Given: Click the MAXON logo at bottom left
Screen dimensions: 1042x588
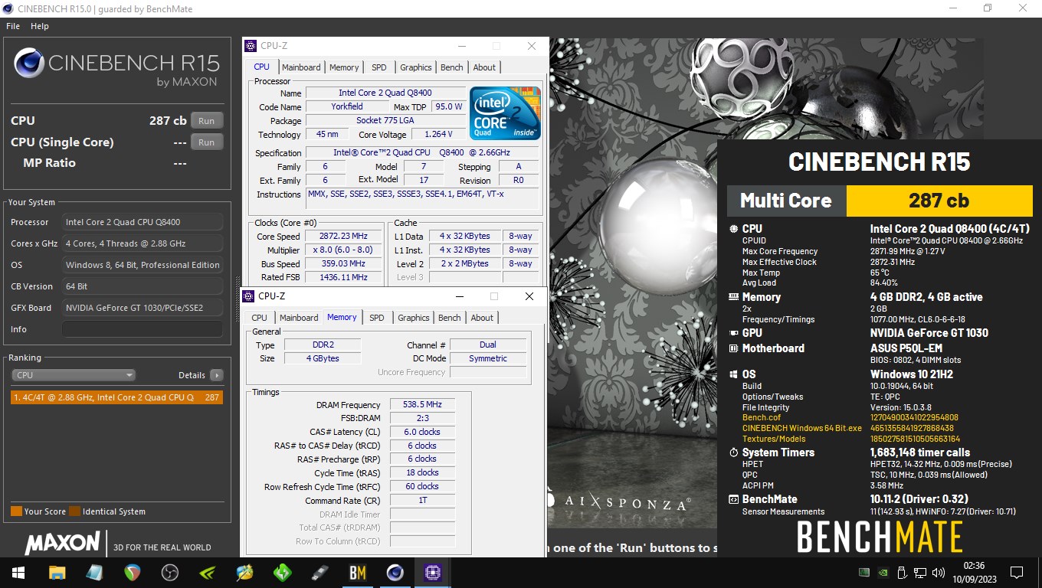Looking at the screenshot, I should tap(63, 544).
